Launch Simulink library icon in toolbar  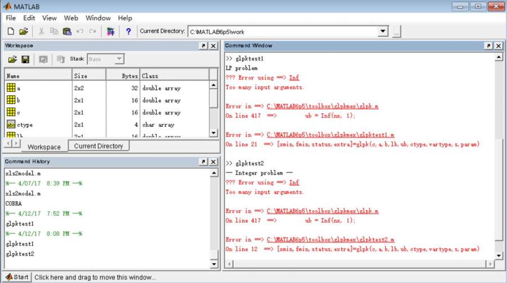110,32
